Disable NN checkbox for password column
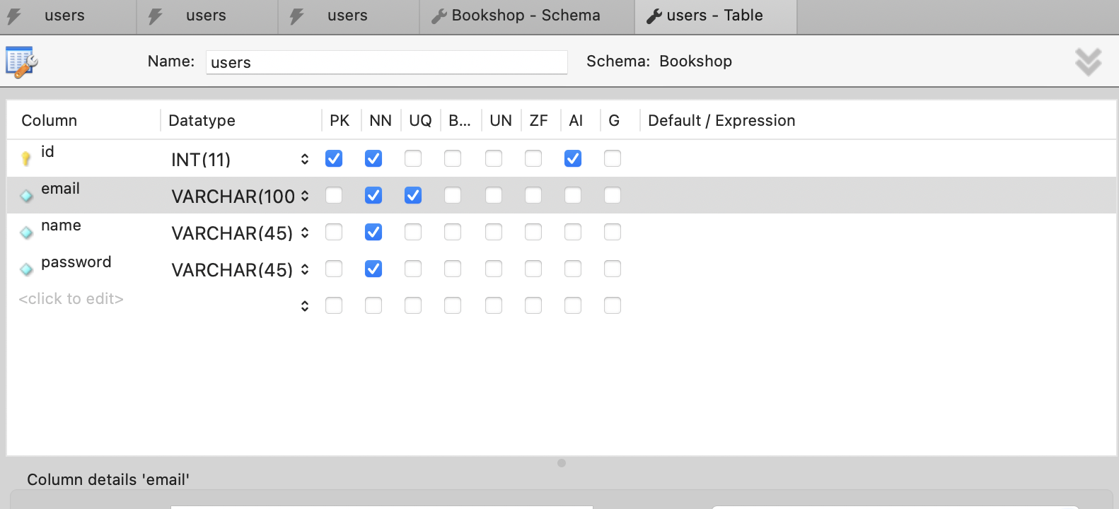This screenshot has width=1119, height=509. 373,269
